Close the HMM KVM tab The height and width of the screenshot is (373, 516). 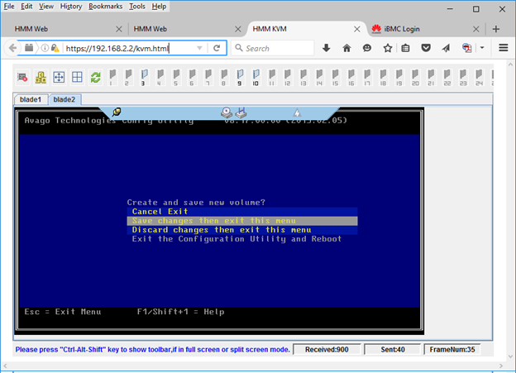356,29
